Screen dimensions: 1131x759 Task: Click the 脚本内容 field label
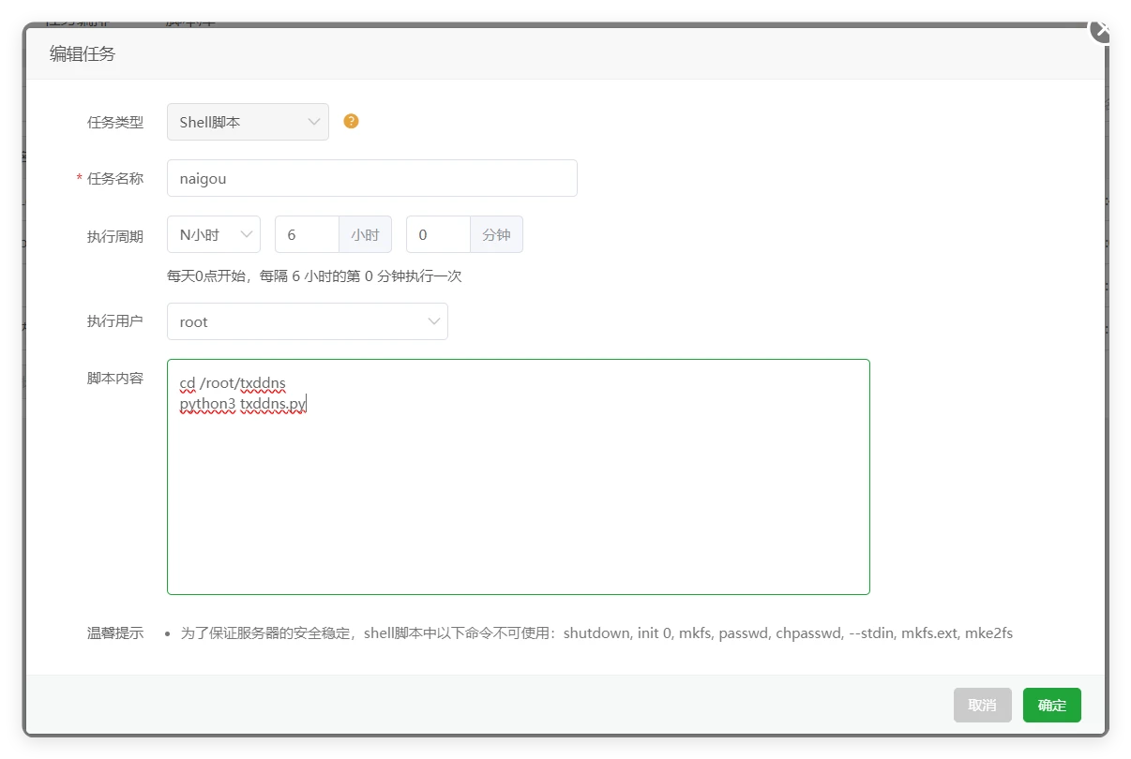114,378
